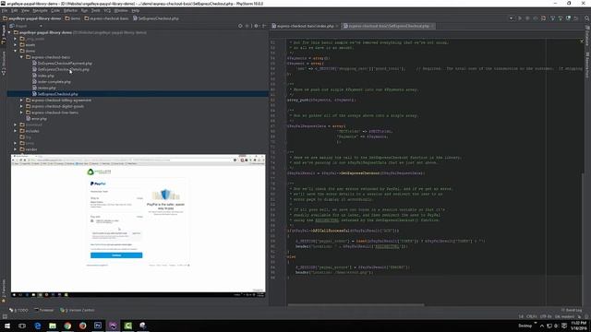The height and width of the screenshot is (332, 591).
Task: Open the Refactor menu
Action: click(x=70, y=10)
